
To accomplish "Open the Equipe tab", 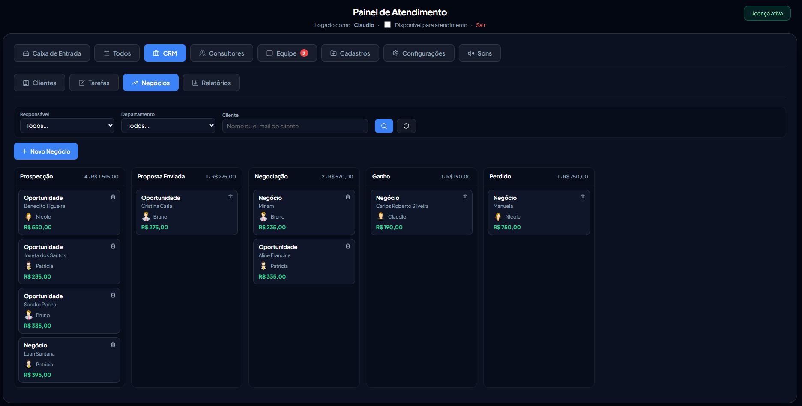I will point(287,53).
